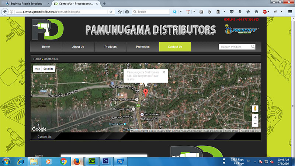Launch Internet Explorer from taskbar

(21, 162)
